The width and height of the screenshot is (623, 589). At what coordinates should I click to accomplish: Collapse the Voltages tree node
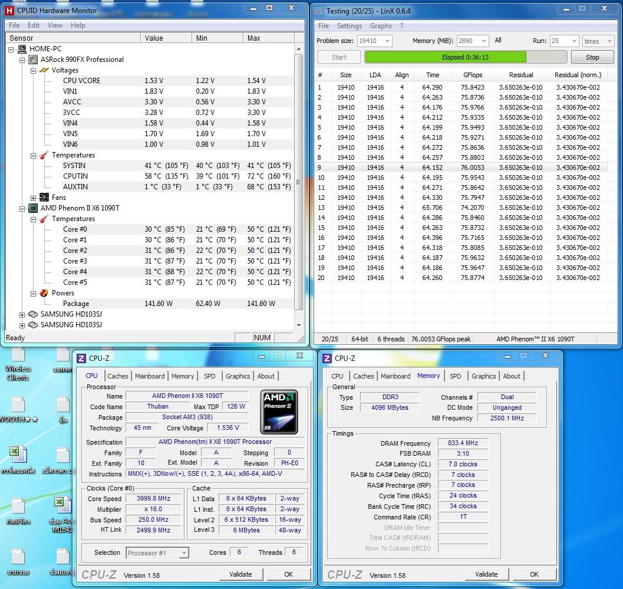tap(34, 70)
